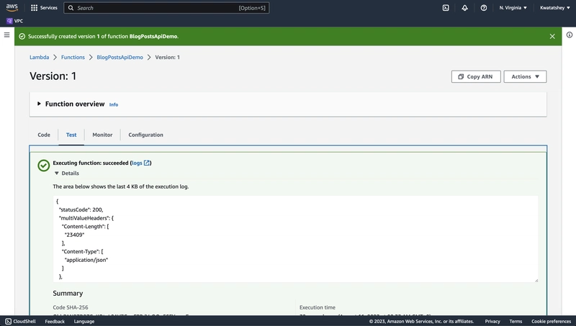
Task: Open the Privacy footer link
Action: (x=492, y=321)
